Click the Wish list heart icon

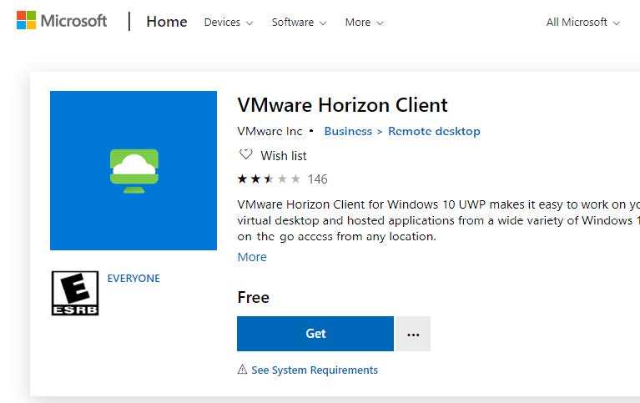[245, 154]
